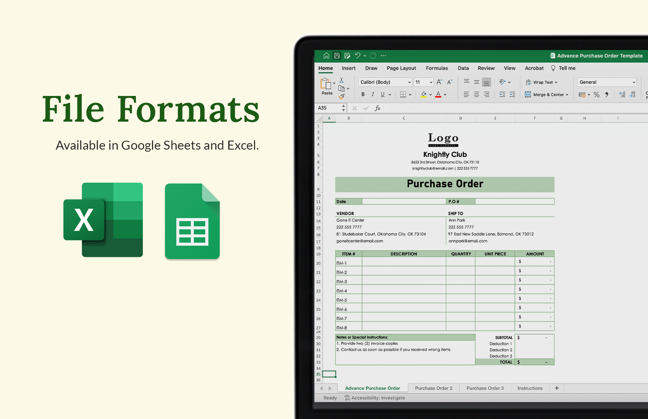This screenshot has width=648, height=419.
Task: Click the Increase Indent icon
Action: (x=512, y=94)
